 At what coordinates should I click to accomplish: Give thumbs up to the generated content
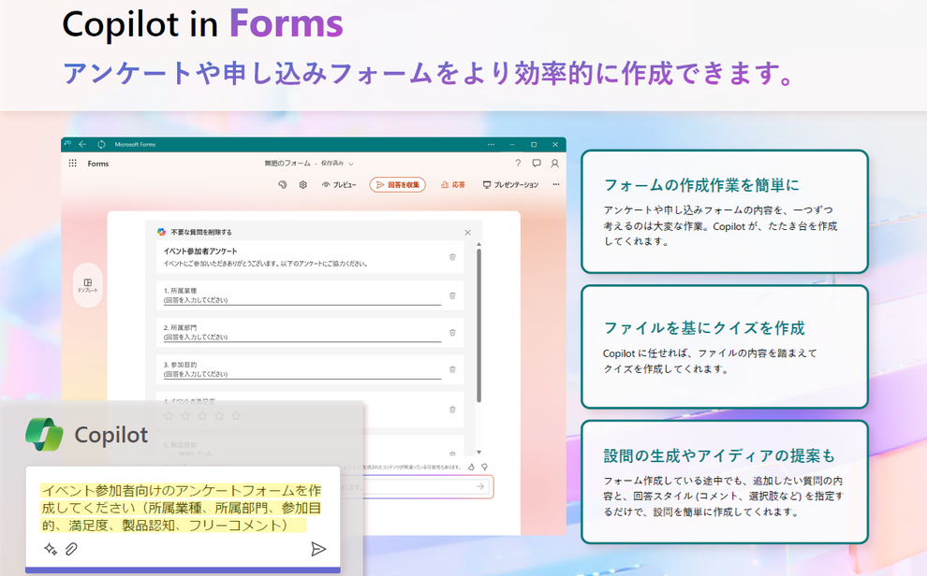pos(471,467)
